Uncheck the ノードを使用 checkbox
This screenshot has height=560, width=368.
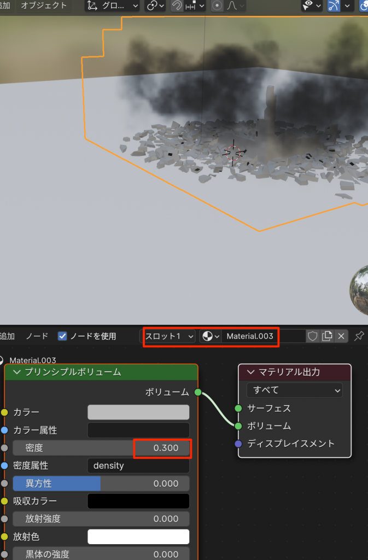click(x=62, y=336)
